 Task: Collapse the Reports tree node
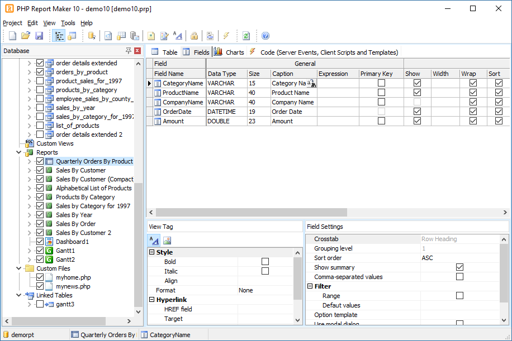(18, 152)
